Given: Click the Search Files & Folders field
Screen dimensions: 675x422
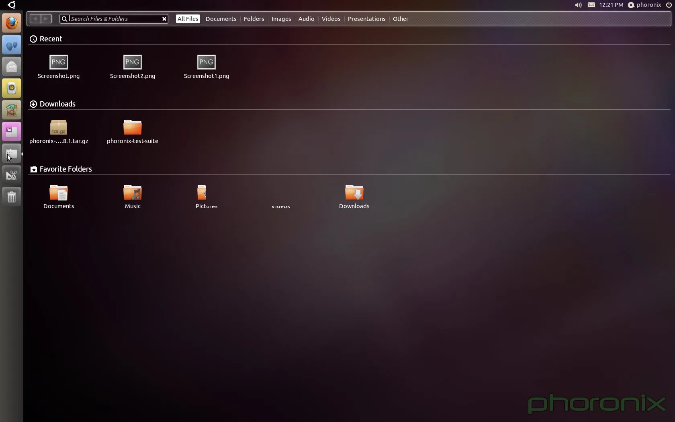Looking at the screenshot, I should pyautogui.click(x=114, y=19).
